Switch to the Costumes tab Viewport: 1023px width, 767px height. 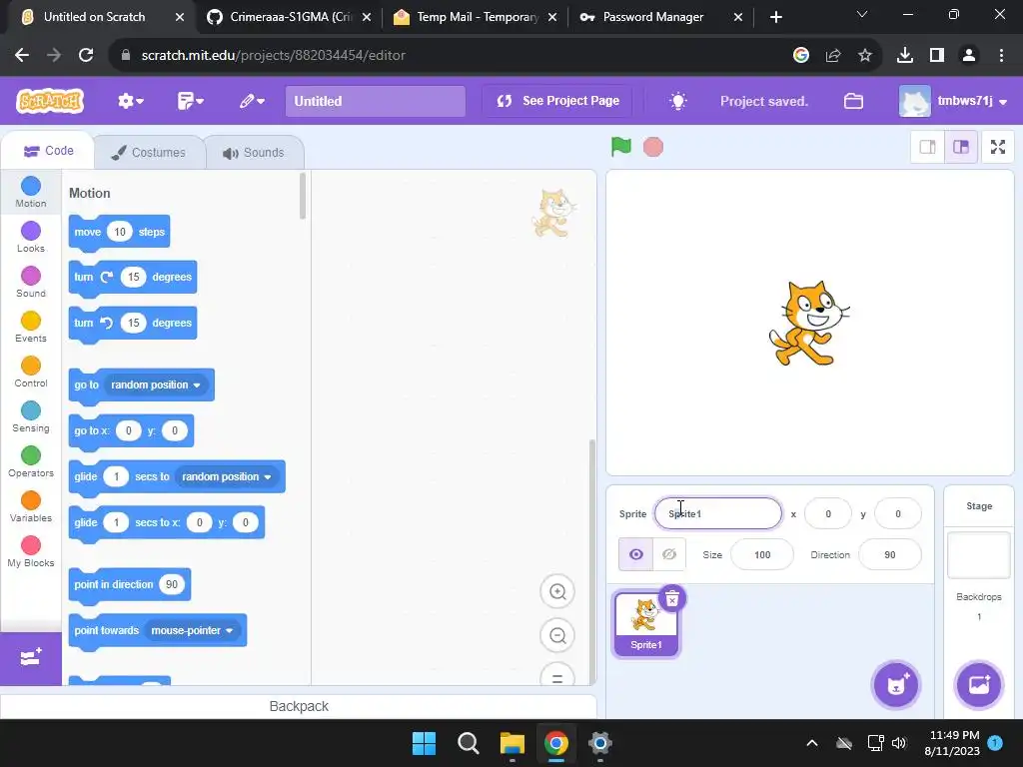(x=149, y=153)
